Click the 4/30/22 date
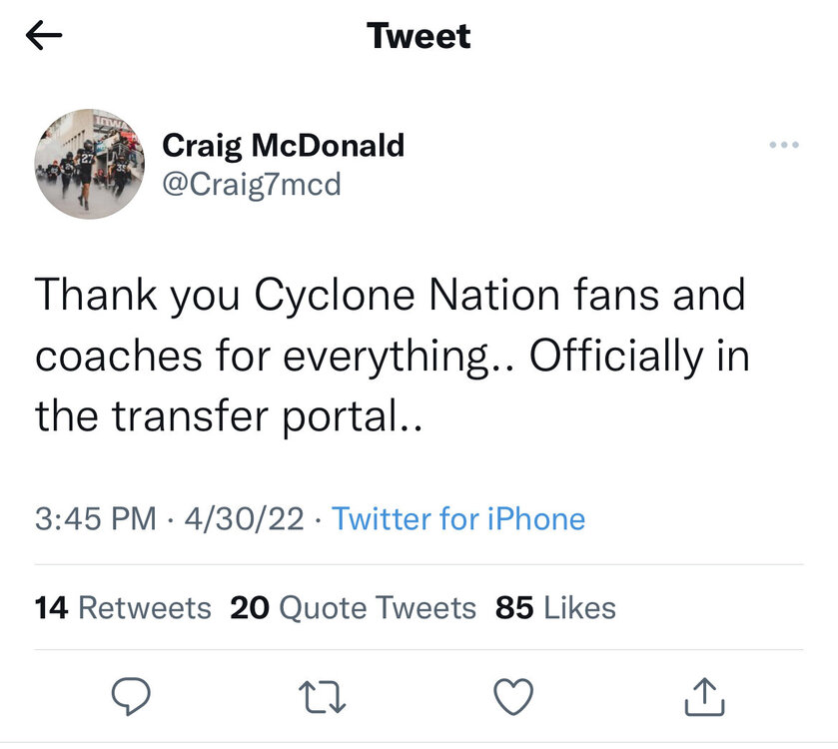 point(243,519)
